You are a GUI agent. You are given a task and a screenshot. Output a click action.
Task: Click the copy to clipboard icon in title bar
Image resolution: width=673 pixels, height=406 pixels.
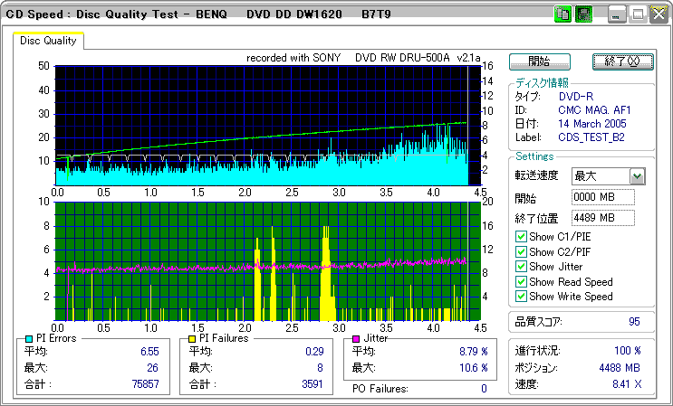click(x=562, y=14)
